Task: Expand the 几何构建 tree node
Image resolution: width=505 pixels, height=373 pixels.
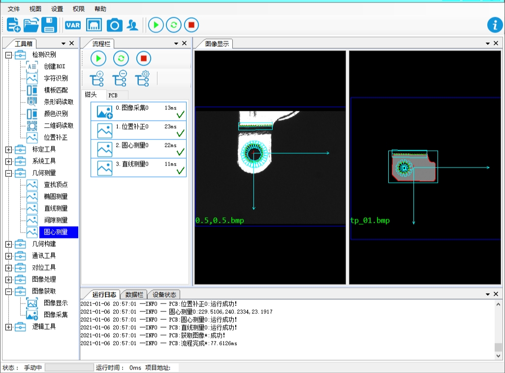Action: click(x=9, y=244)
